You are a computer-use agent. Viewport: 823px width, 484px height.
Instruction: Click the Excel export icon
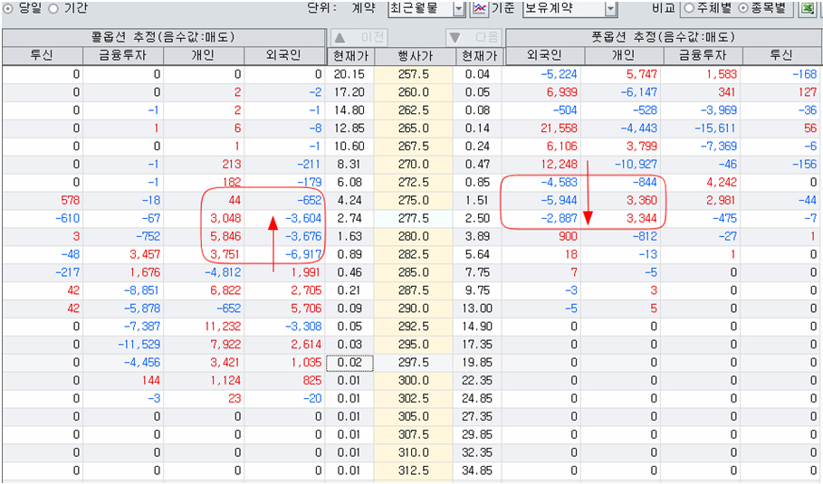[806, 9]
